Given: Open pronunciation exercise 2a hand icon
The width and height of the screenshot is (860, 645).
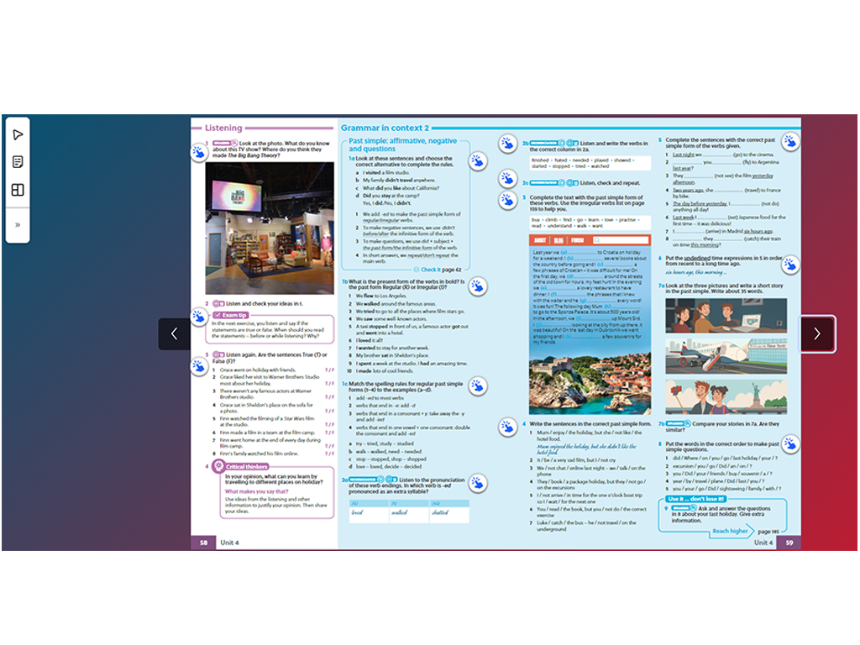Looking at the screenshot, I should (x=478, y=483).
